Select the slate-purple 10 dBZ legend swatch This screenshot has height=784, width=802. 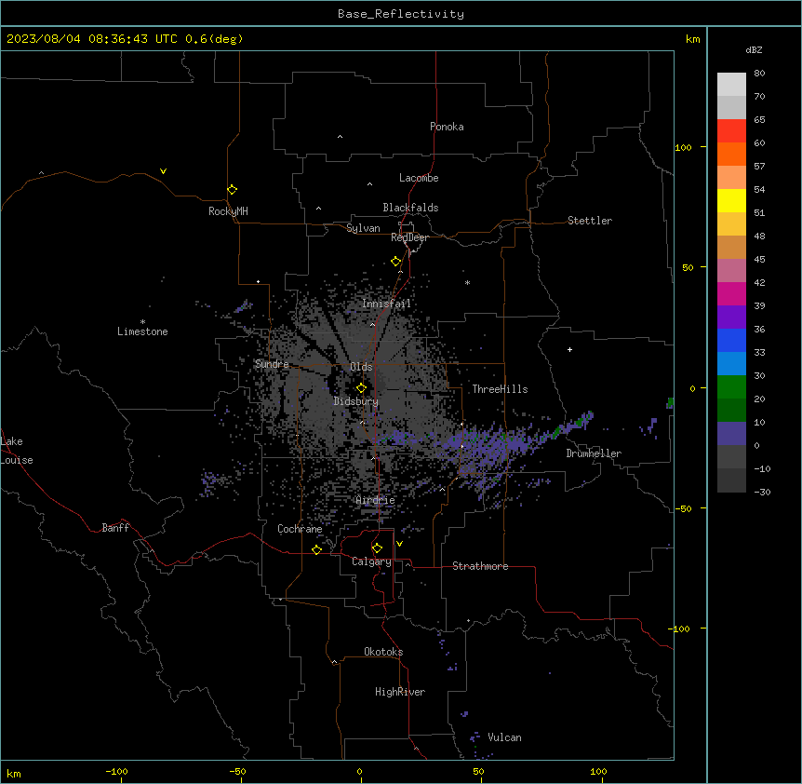pyautogui.click(x=731, y=434)
